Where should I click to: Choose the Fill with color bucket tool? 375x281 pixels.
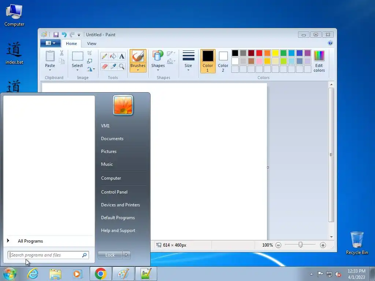[113, 56]
